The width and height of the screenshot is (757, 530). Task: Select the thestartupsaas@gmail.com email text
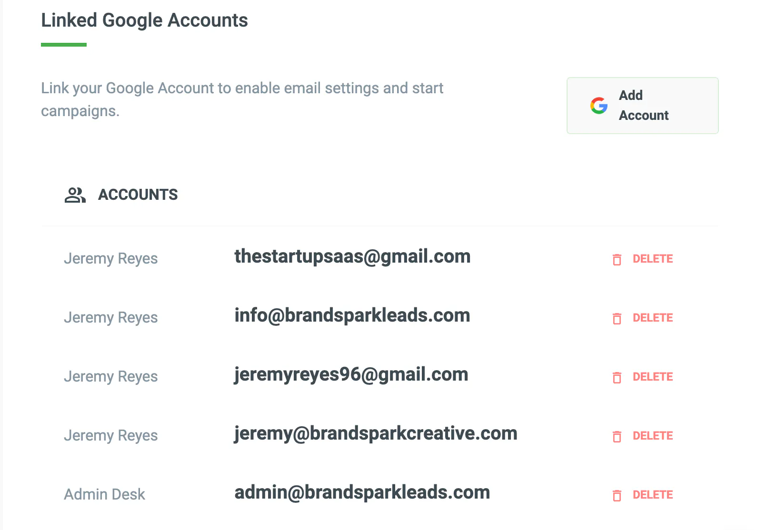(352, 257)
